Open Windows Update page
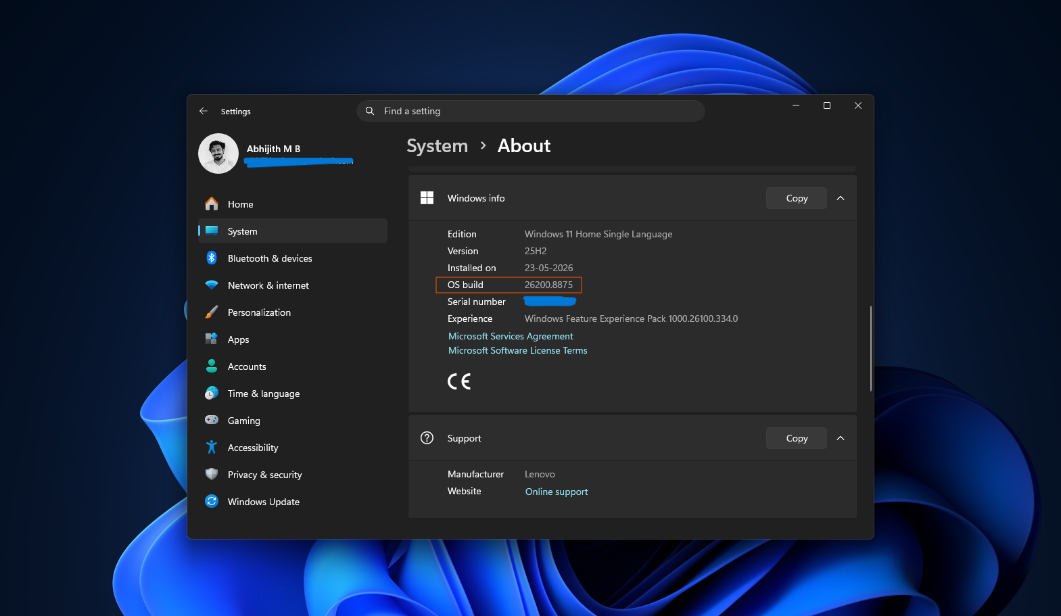This screenshot has width=1061, height=616. click(292, 501)
